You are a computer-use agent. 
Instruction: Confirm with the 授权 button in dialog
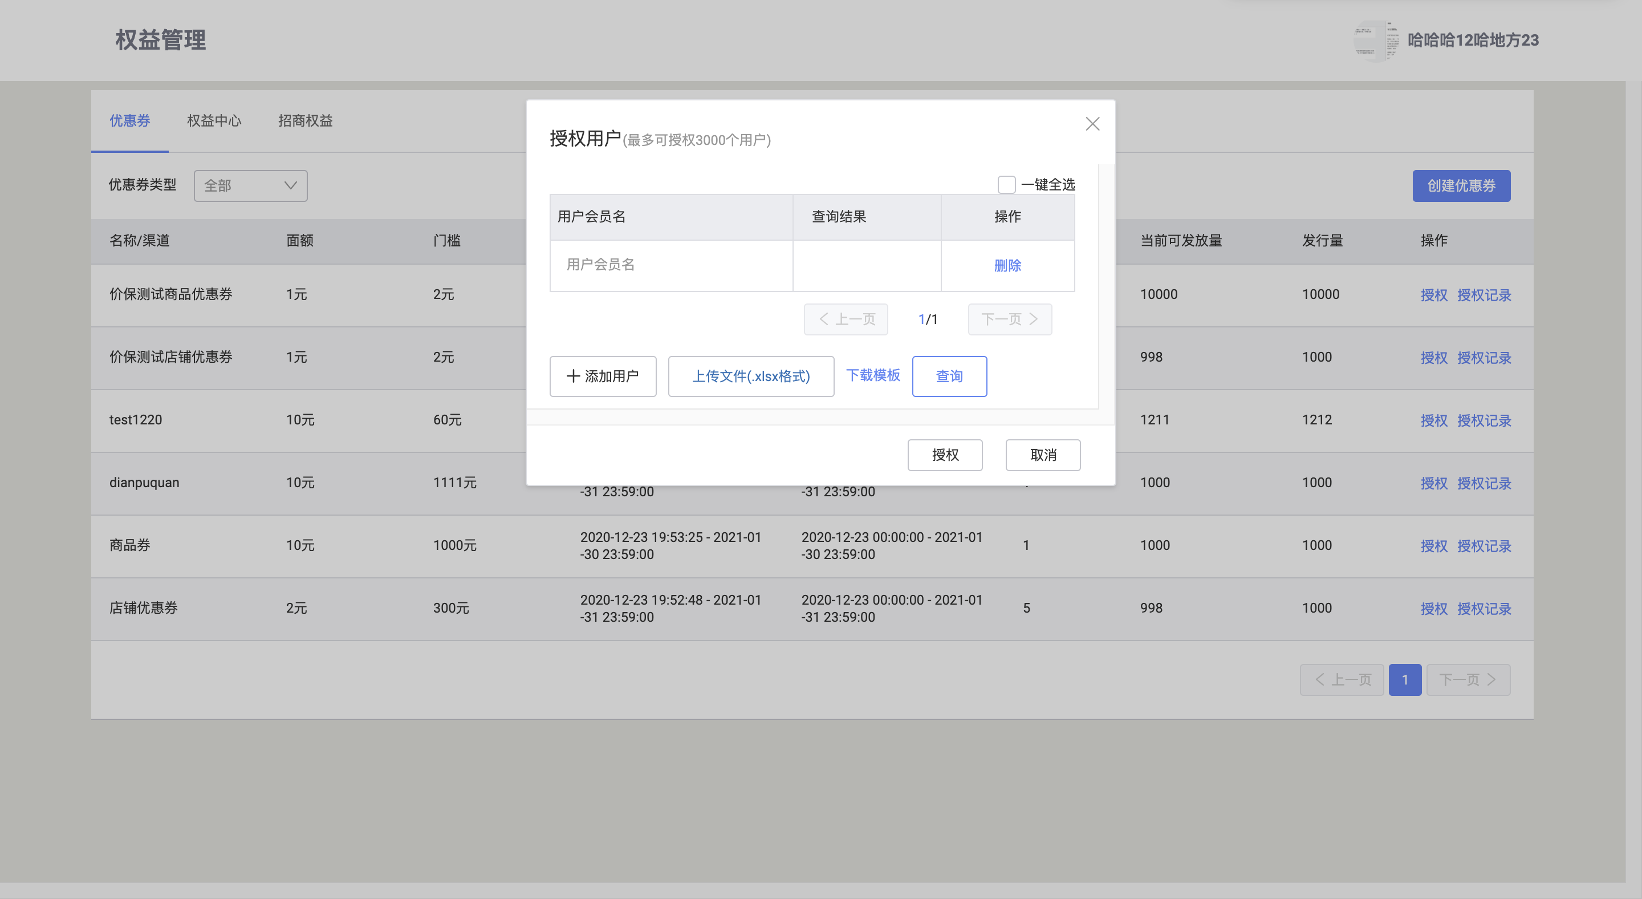click(945, 455)
